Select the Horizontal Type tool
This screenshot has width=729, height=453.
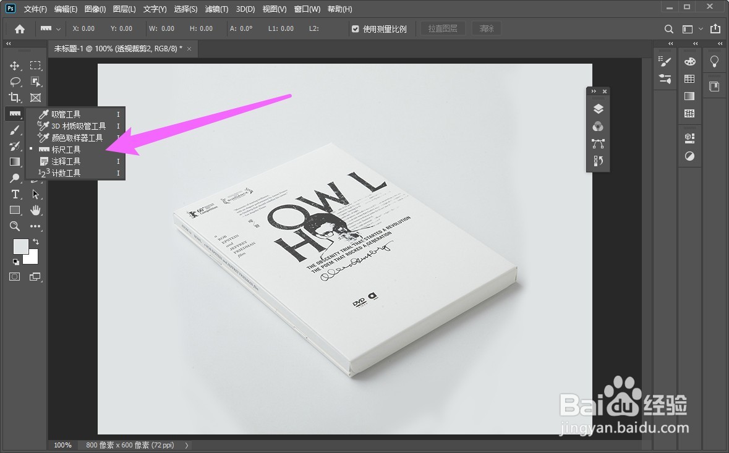[15, 194]
